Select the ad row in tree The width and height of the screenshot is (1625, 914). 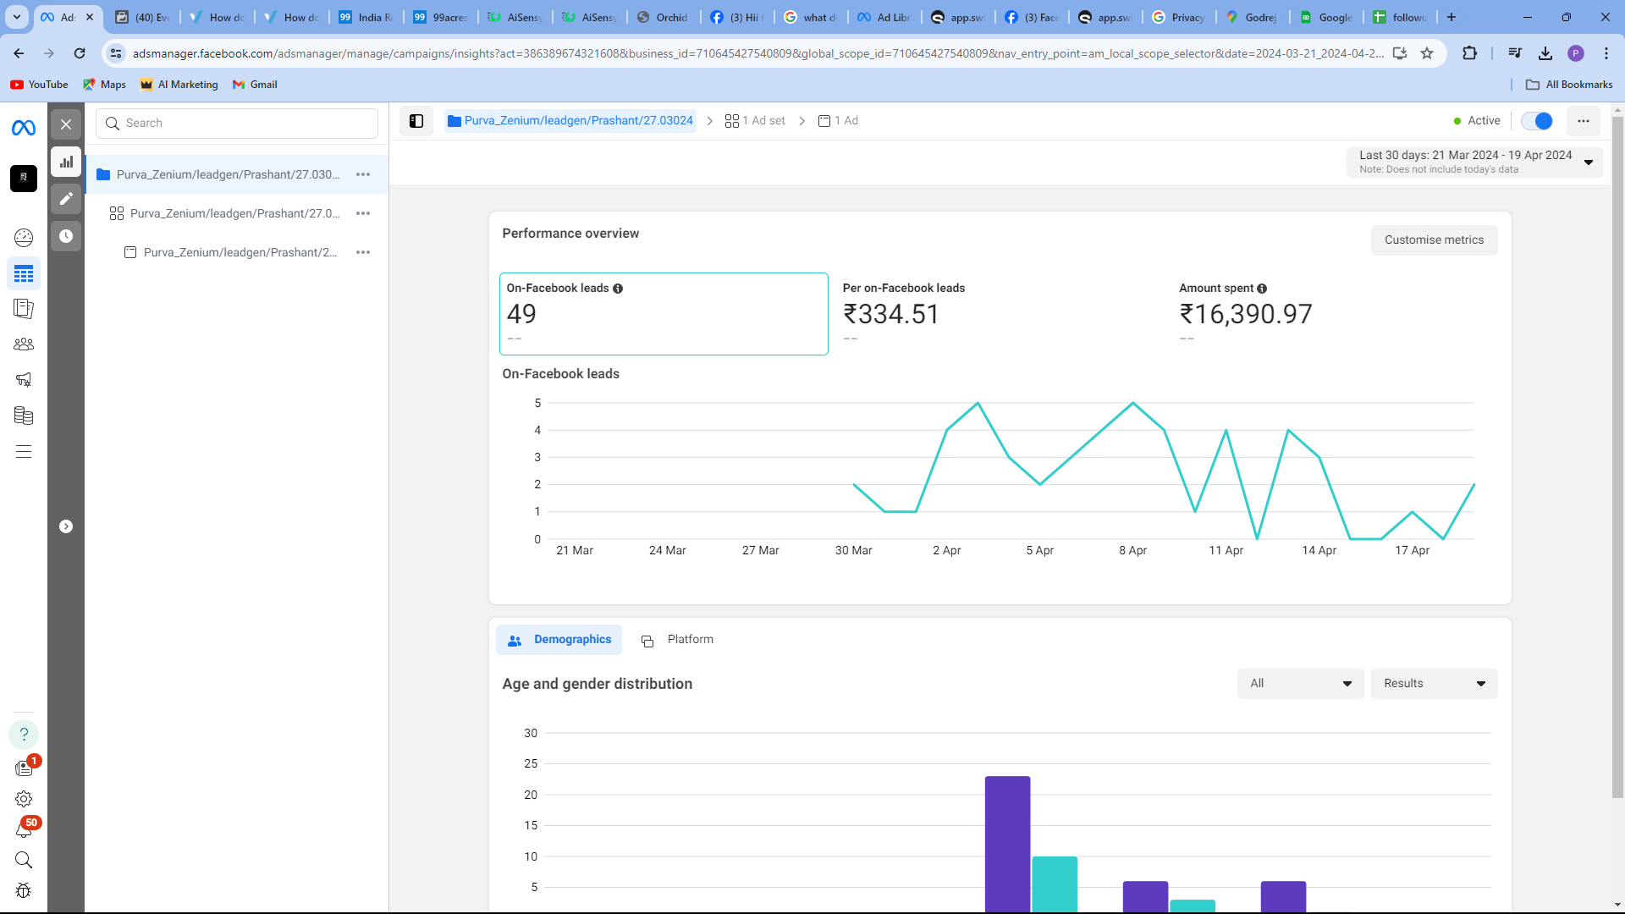tap(237, 252)
